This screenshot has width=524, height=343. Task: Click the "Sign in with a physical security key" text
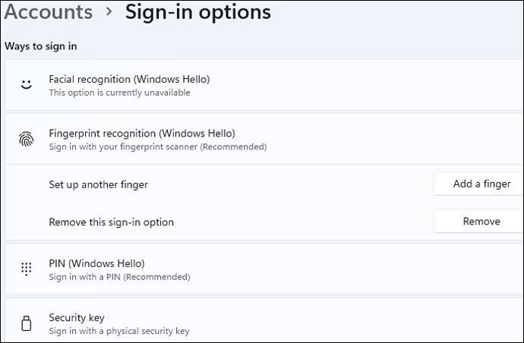118,331
